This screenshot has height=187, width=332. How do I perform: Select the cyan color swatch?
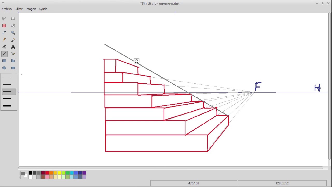pyautogui.click(x=72, y=173)
